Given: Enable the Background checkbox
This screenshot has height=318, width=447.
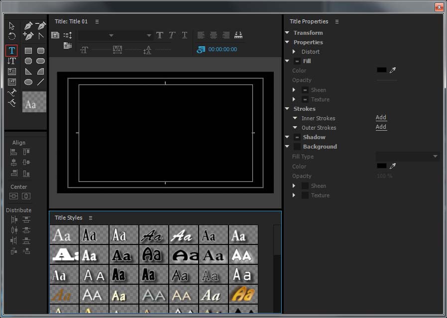Looking at the screenshot, I should (297, 147).
